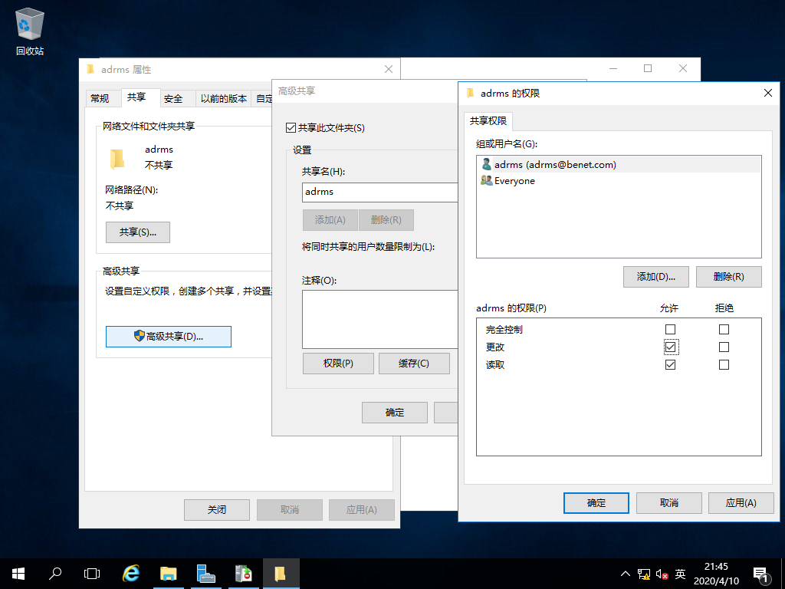Click the muted volume tray icon
This screenshot has width=785, height=589.
coord(662,574)
